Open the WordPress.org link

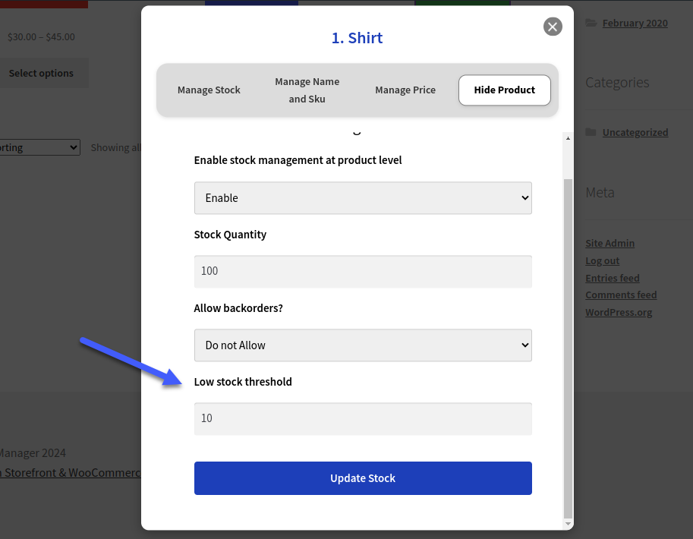[x=618, y=312]
